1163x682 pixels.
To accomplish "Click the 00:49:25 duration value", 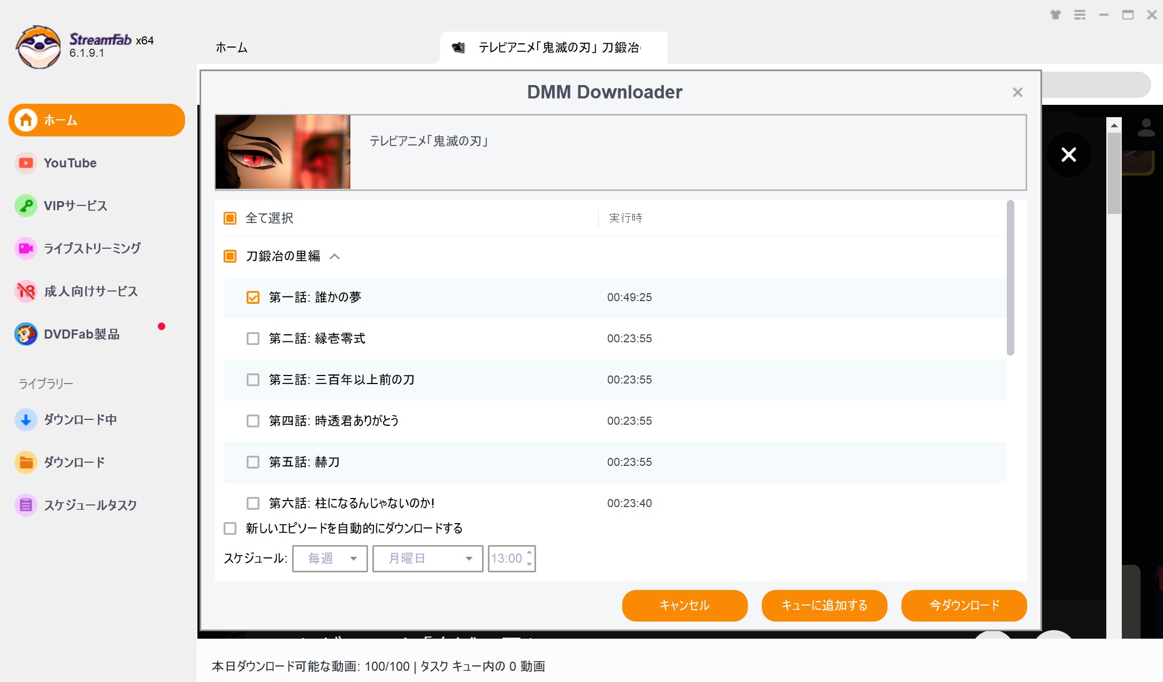I will 629,297.
